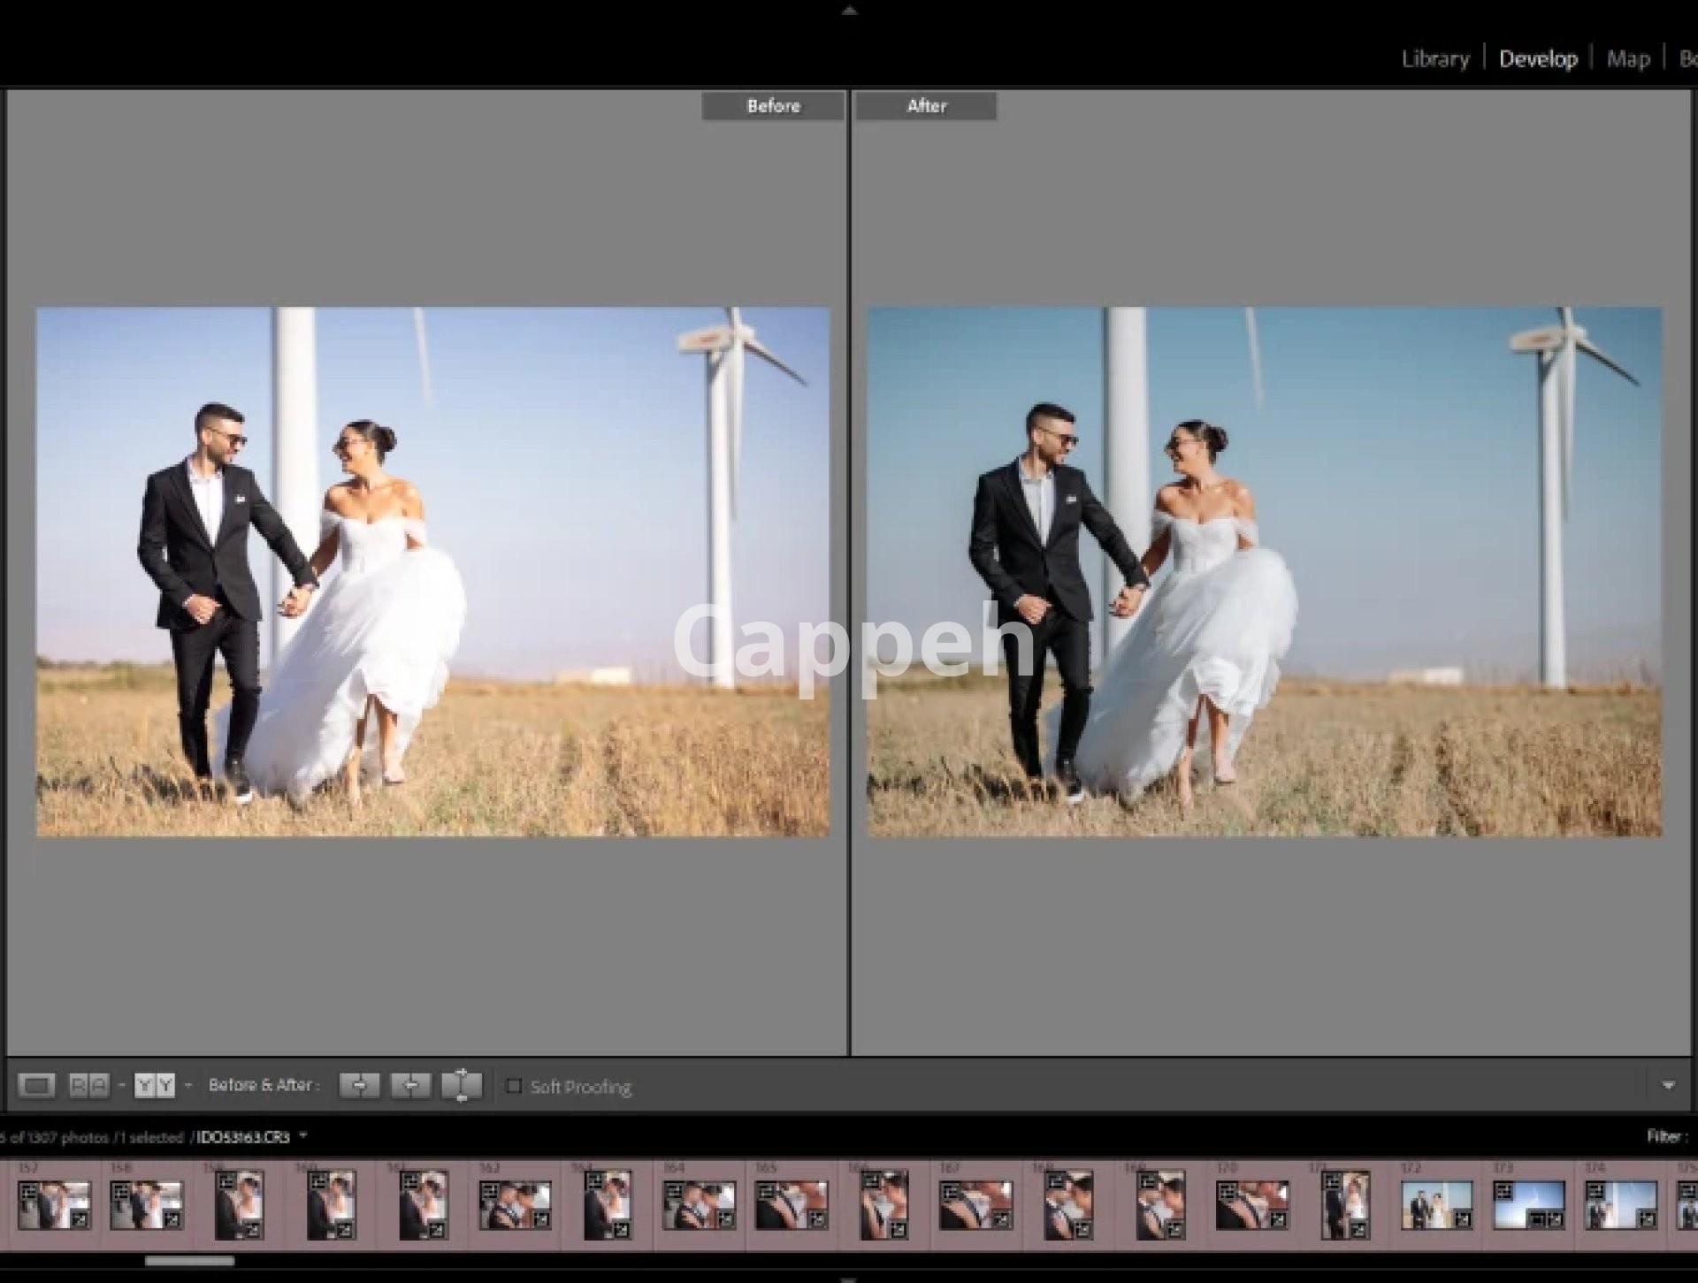Open the Map module
The image size is (1698, 1283).
1627,59
